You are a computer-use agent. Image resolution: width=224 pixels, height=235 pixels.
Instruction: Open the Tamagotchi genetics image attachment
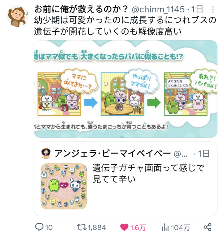coord(126,89)
